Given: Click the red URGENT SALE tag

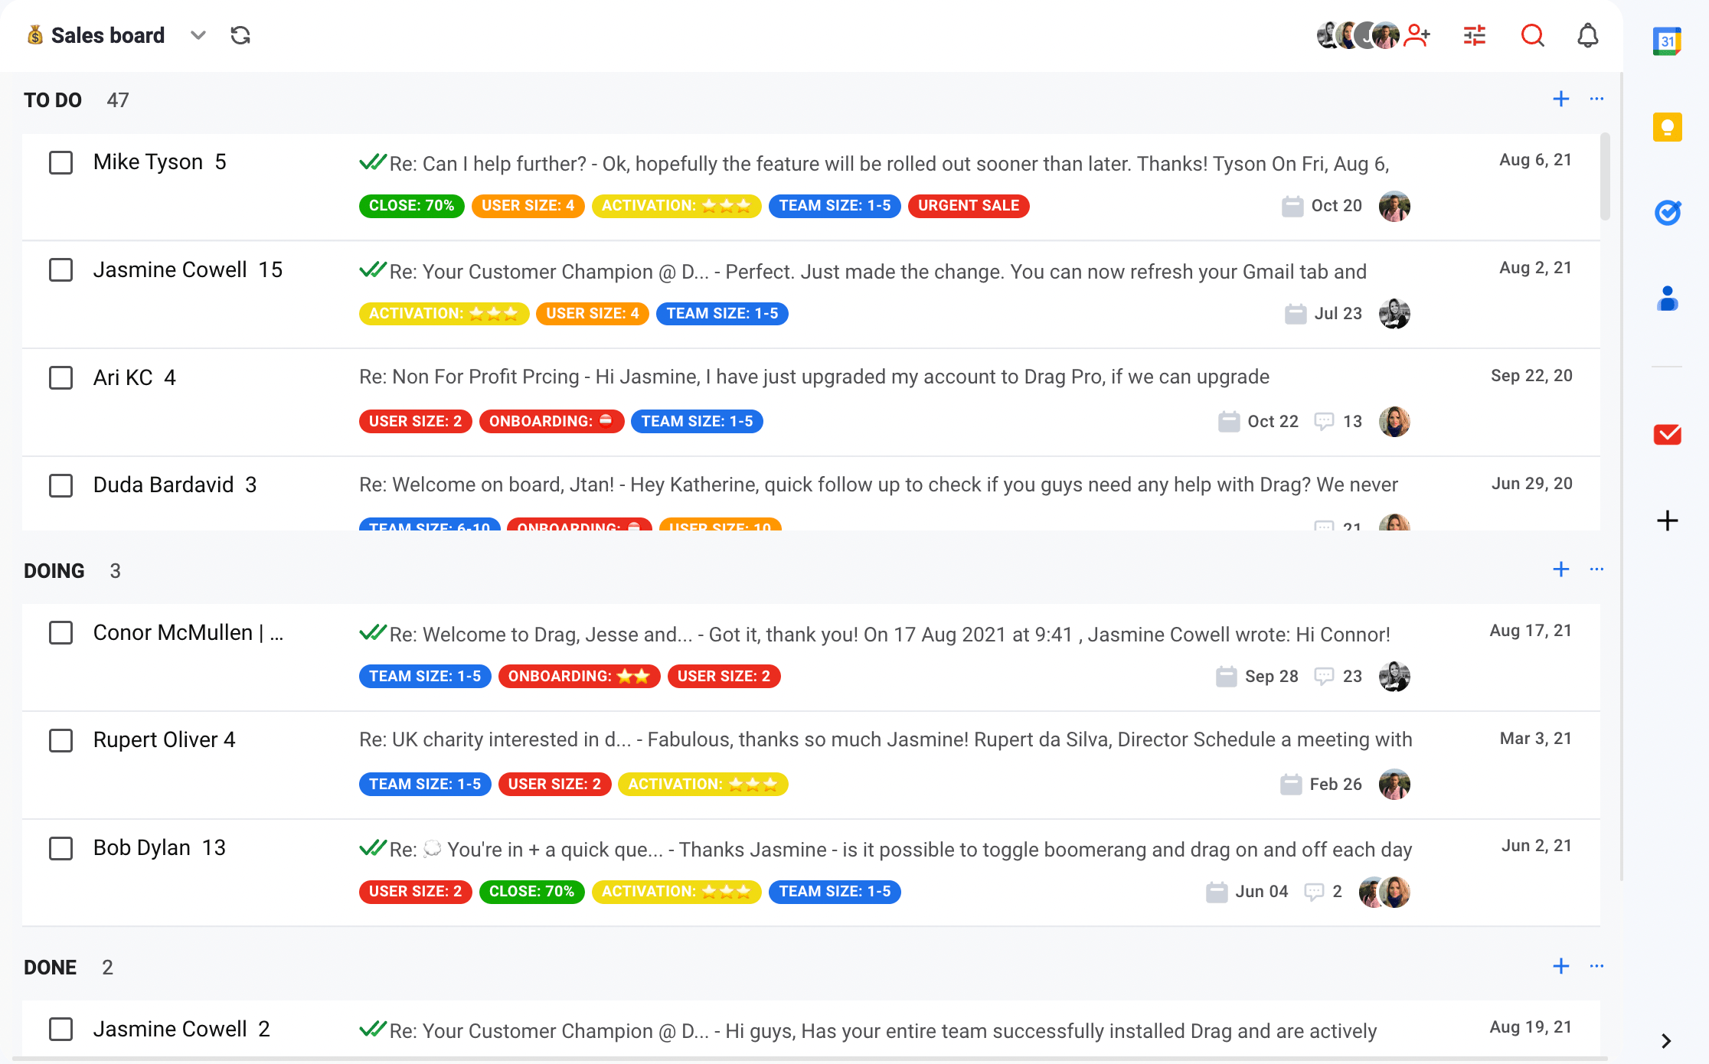Looking at the screenshot, I should (968, 206).
